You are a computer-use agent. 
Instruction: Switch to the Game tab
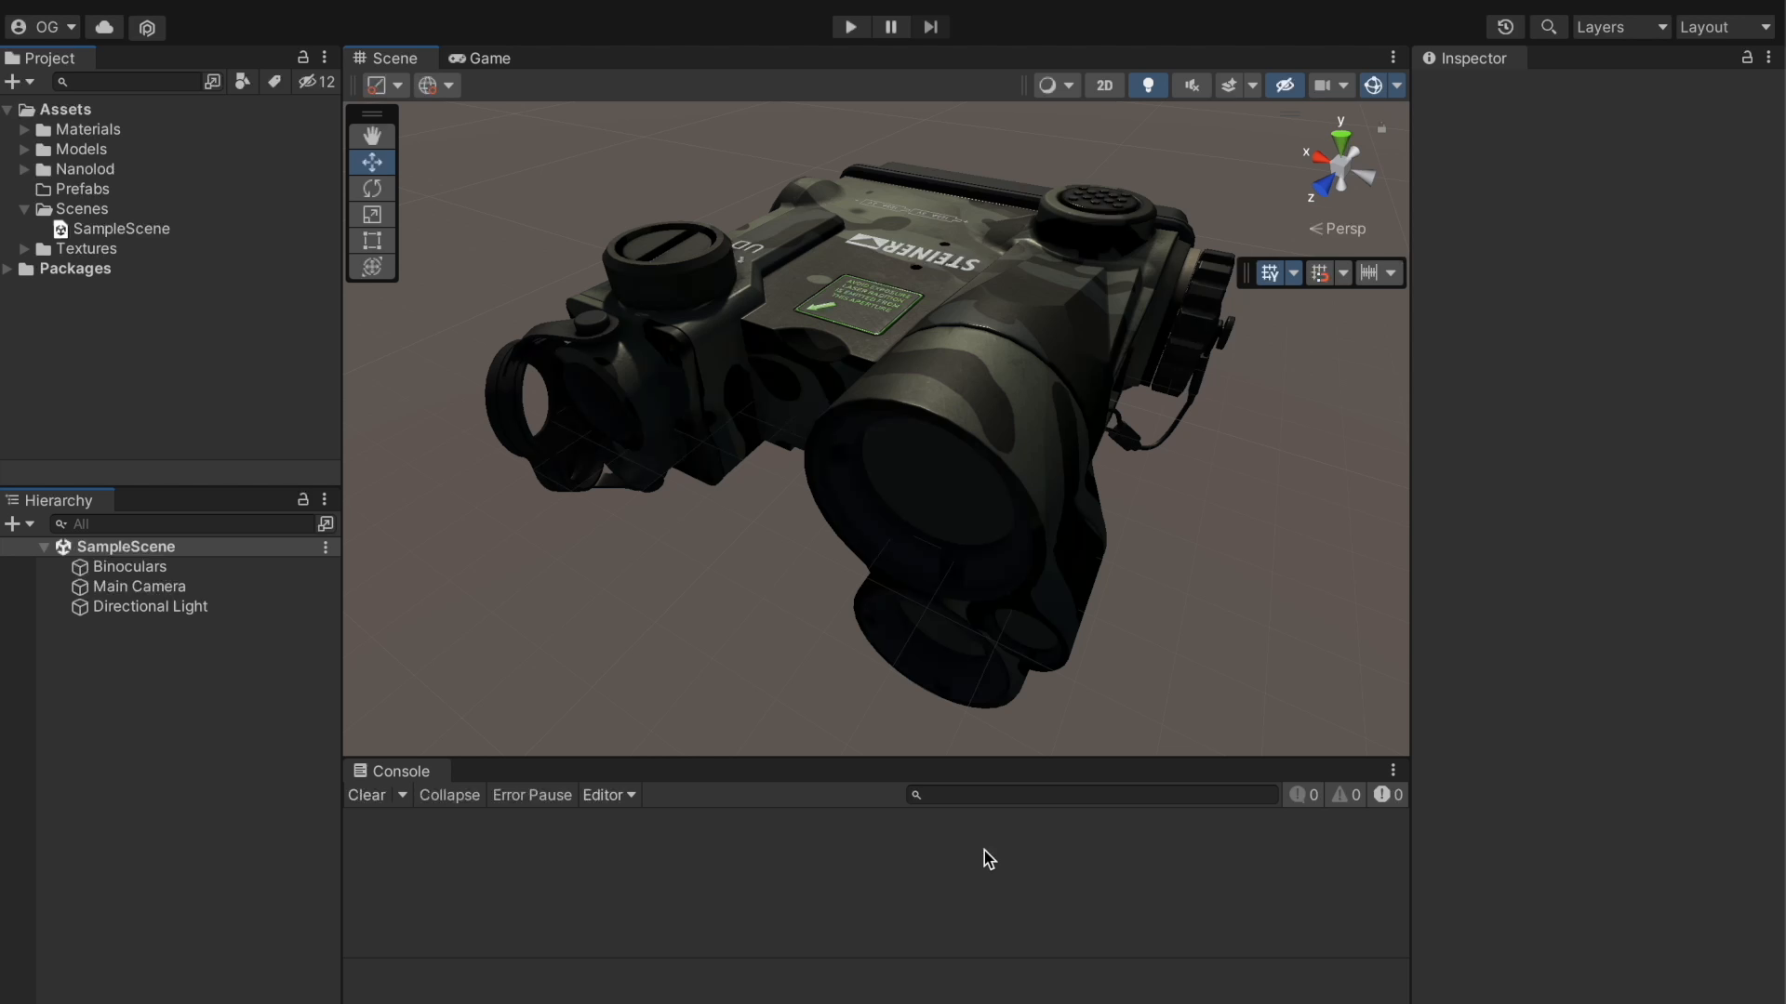point(480,58)
